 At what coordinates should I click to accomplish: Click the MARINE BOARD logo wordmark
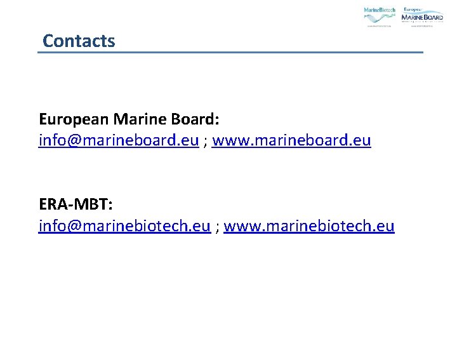click(x=422, y=18)
